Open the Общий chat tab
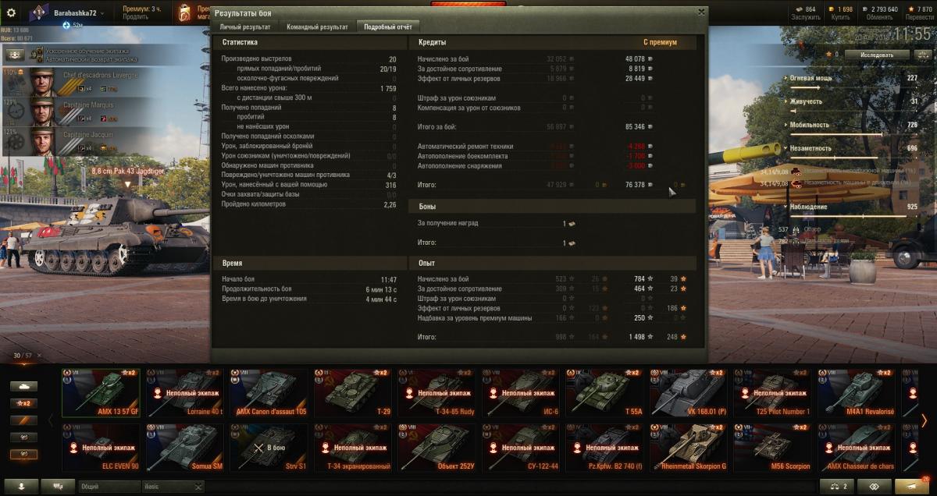 pos(108,487)
